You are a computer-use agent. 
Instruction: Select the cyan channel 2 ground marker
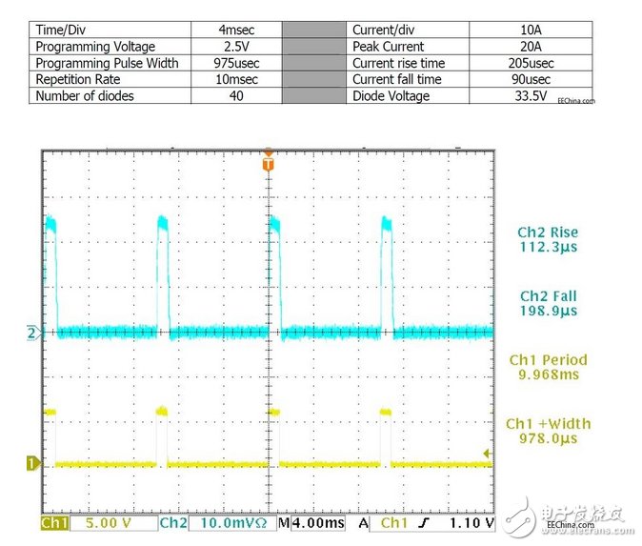point(33,333)
